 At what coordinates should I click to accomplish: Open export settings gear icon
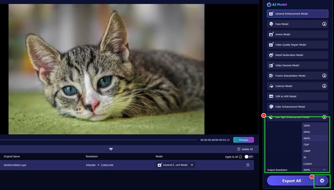click(x=321, y=180)
